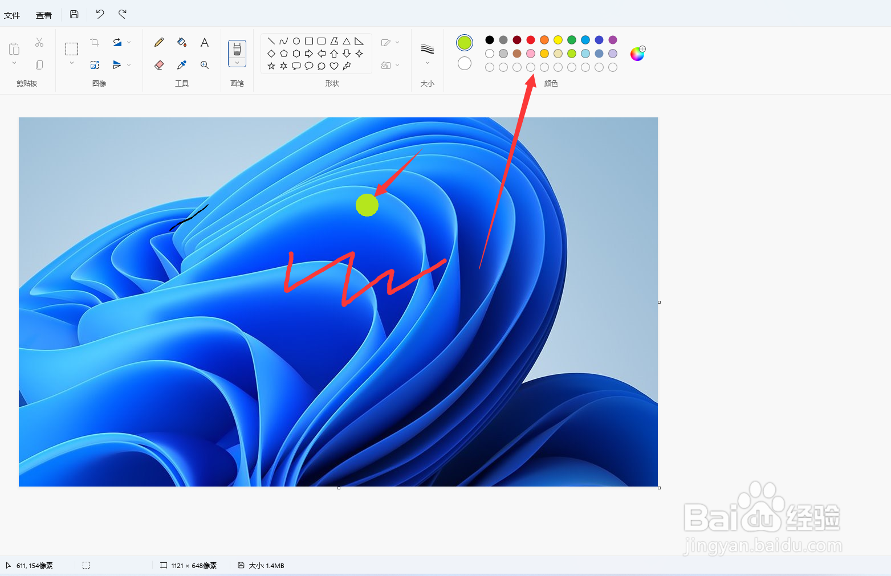The width and height of the screenshot is (891, 576).
Task: Click the flip image icon
Action: [117, 65]
